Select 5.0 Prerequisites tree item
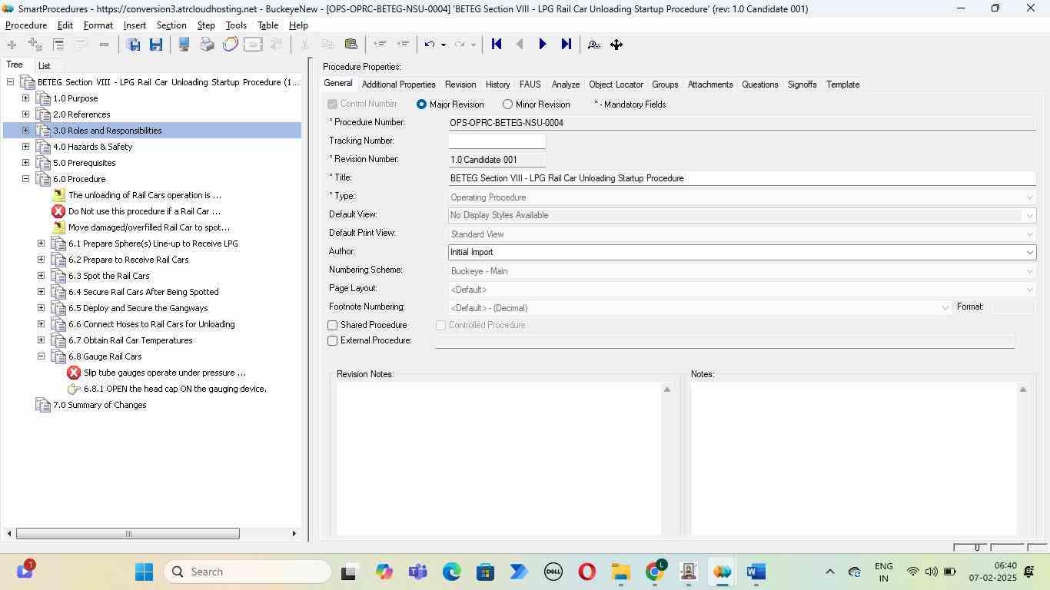1050x590 pixels. point(84,163)
